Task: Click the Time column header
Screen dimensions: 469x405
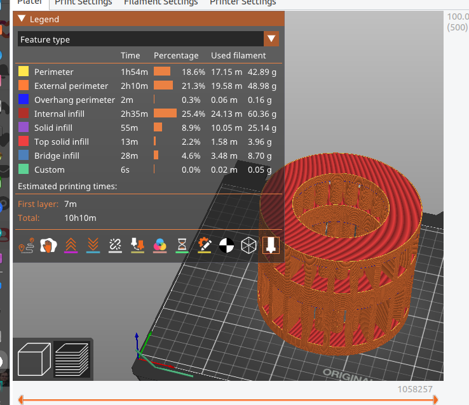Action: pos(130,55)
